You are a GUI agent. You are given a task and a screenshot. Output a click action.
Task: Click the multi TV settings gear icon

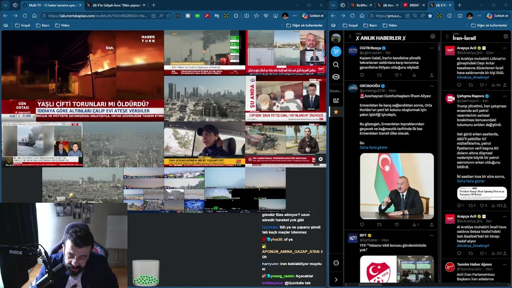click(320, 159)
